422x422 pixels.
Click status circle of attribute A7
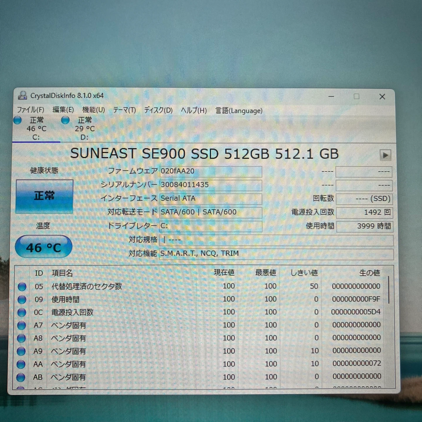coord(21,325)
